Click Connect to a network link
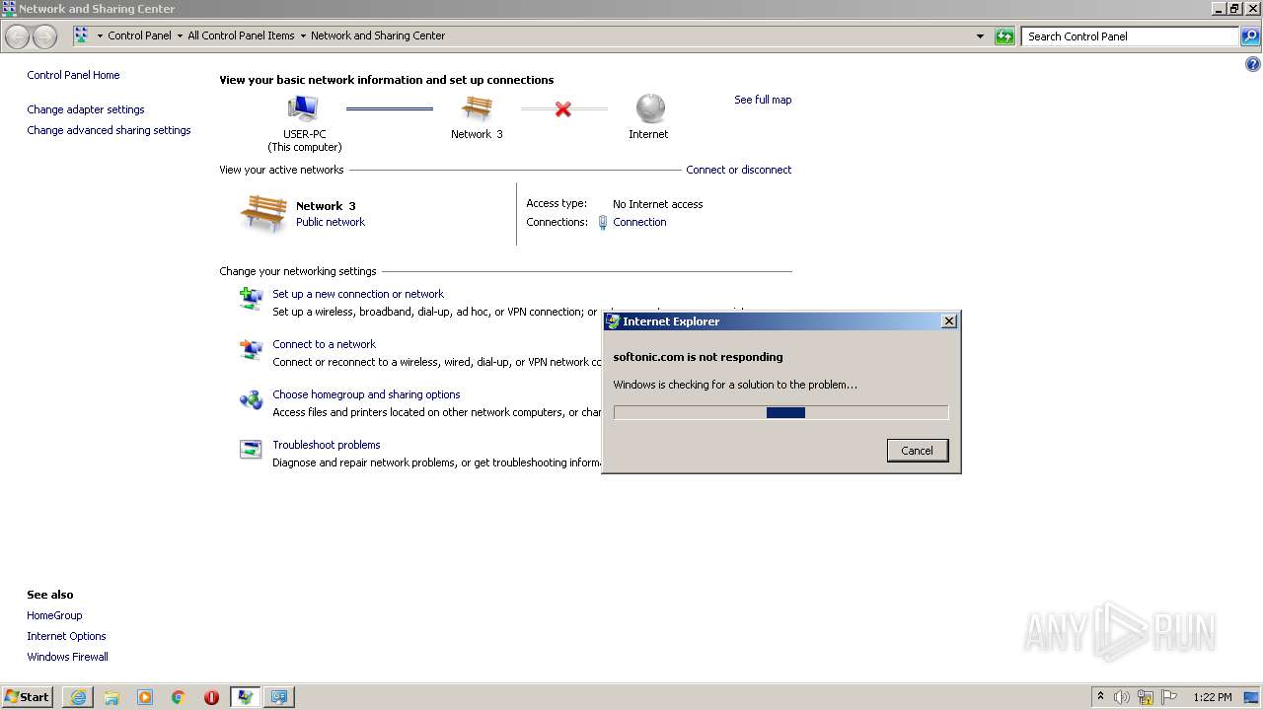This screenshot has width=1263, height=710. 324,344
